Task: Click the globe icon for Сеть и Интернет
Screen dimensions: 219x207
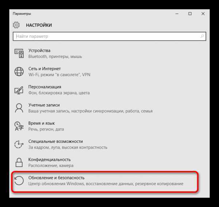Action: [x=19, y=71]
